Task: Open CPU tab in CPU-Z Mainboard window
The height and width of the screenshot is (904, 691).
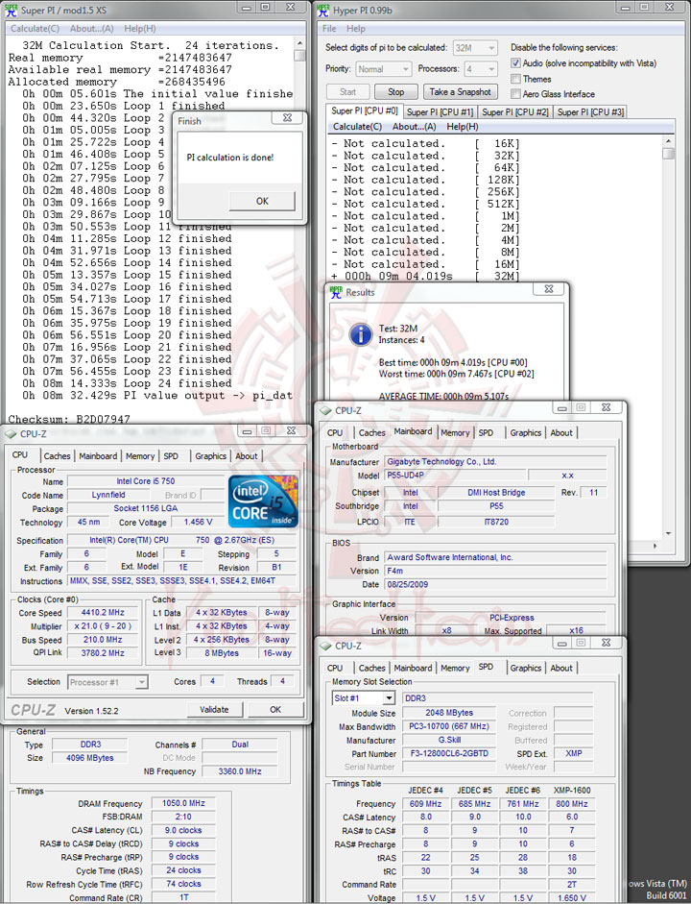Action: pos(335,432)
